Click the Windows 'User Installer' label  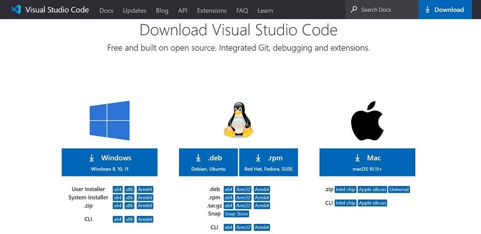pyautogui.click(x=88, y=189)
